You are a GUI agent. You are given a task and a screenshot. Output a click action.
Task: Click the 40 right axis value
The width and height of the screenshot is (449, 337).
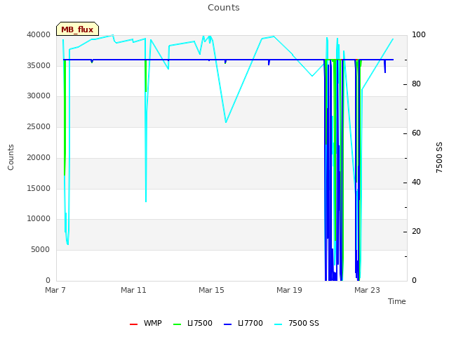(416, 183)
